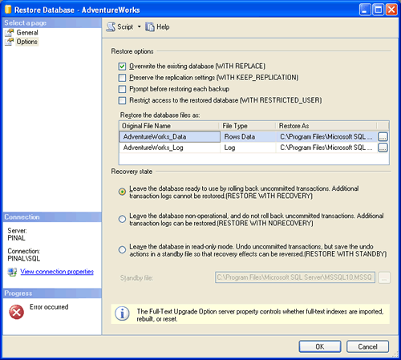401x360 pixels.
Task: Click the Restore As column header
Action: pos(326,126)
